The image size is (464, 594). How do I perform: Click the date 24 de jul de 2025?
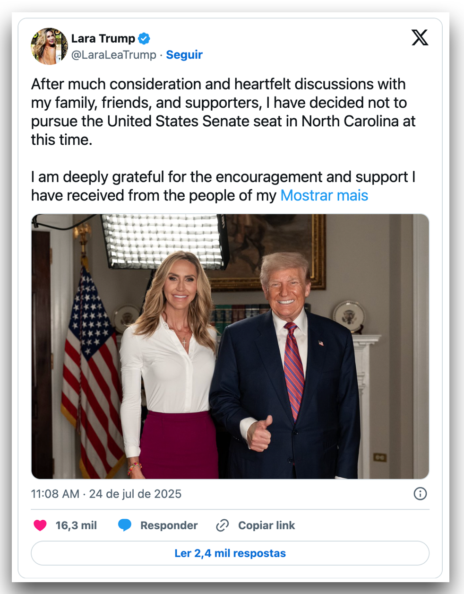pyautogui.click(x=135, y=494)
